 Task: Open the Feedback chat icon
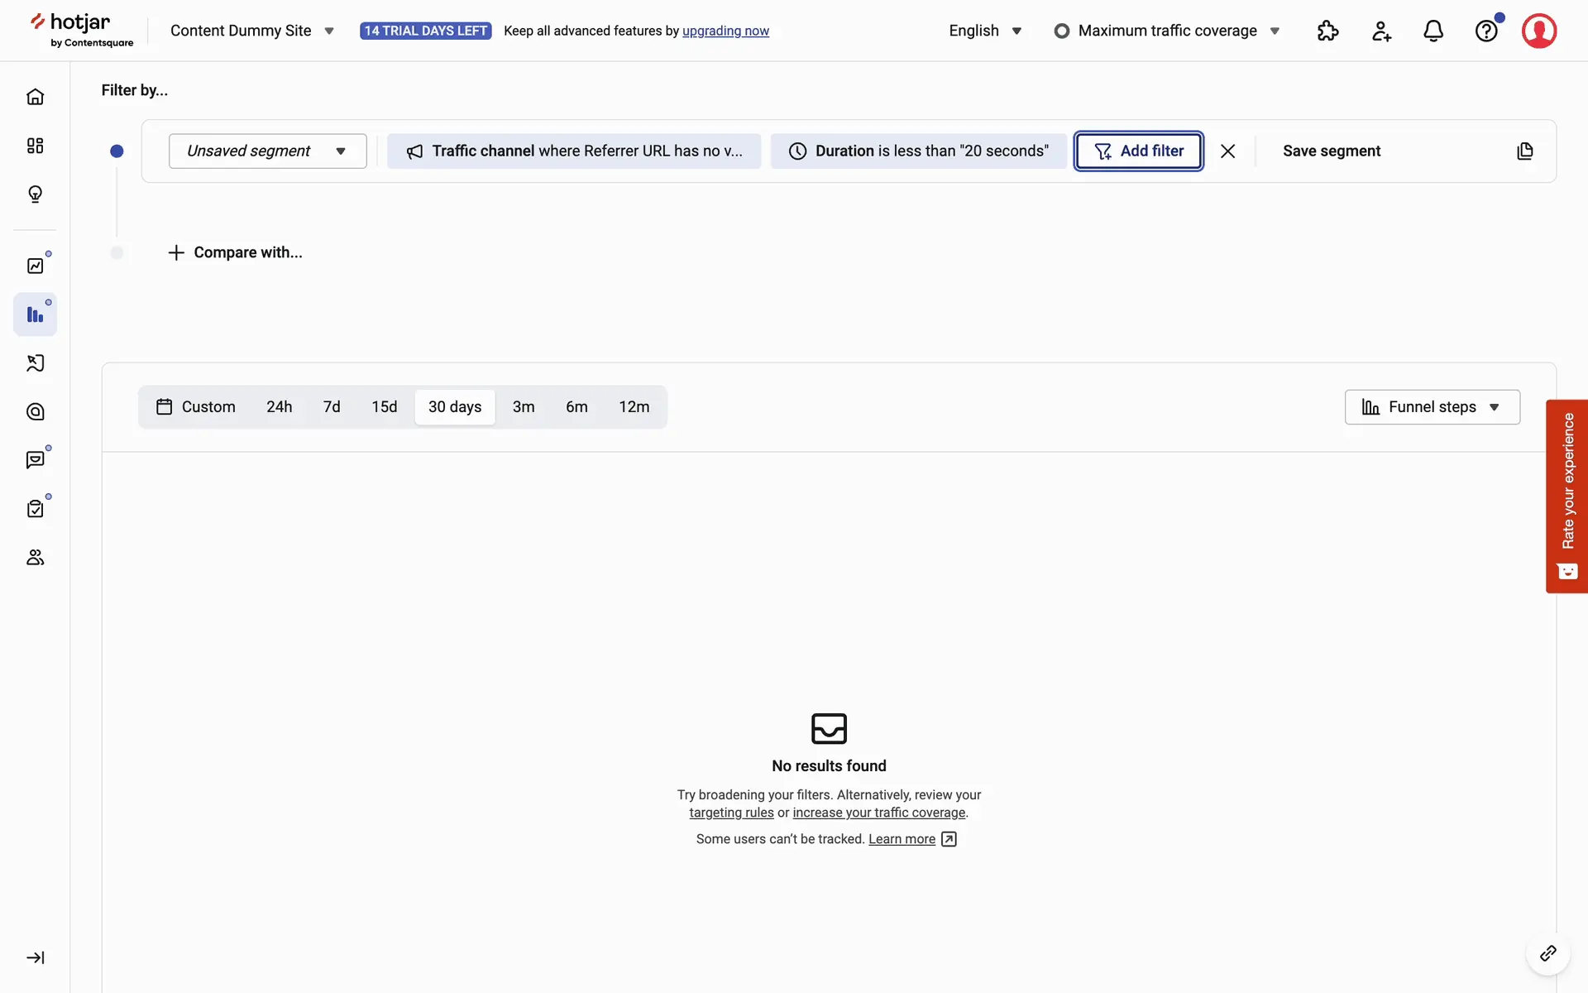(35, 460)
